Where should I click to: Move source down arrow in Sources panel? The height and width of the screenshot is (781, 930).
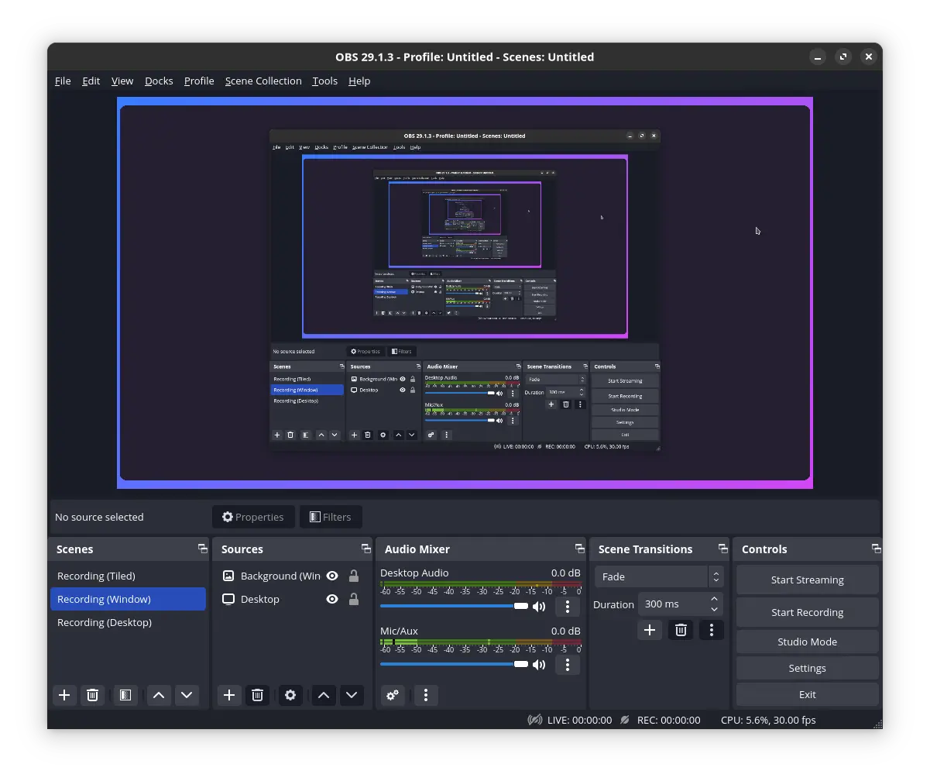pos(352,695)
